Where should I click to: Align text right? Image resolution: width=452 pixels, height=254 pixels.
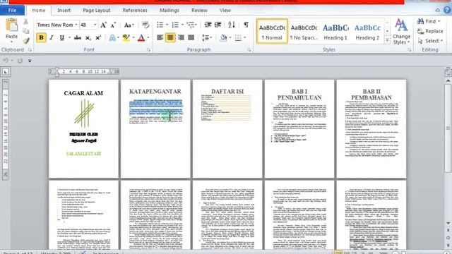(x=181, y=37)
